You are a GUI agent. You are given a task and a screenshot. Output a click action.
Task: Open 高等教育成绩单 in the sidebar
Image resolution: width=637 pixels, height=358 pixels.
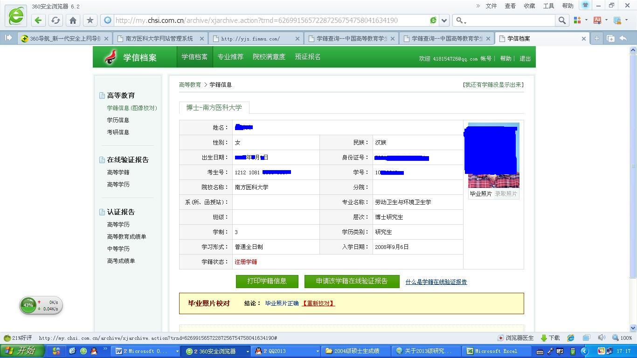[x=126, y=237]
